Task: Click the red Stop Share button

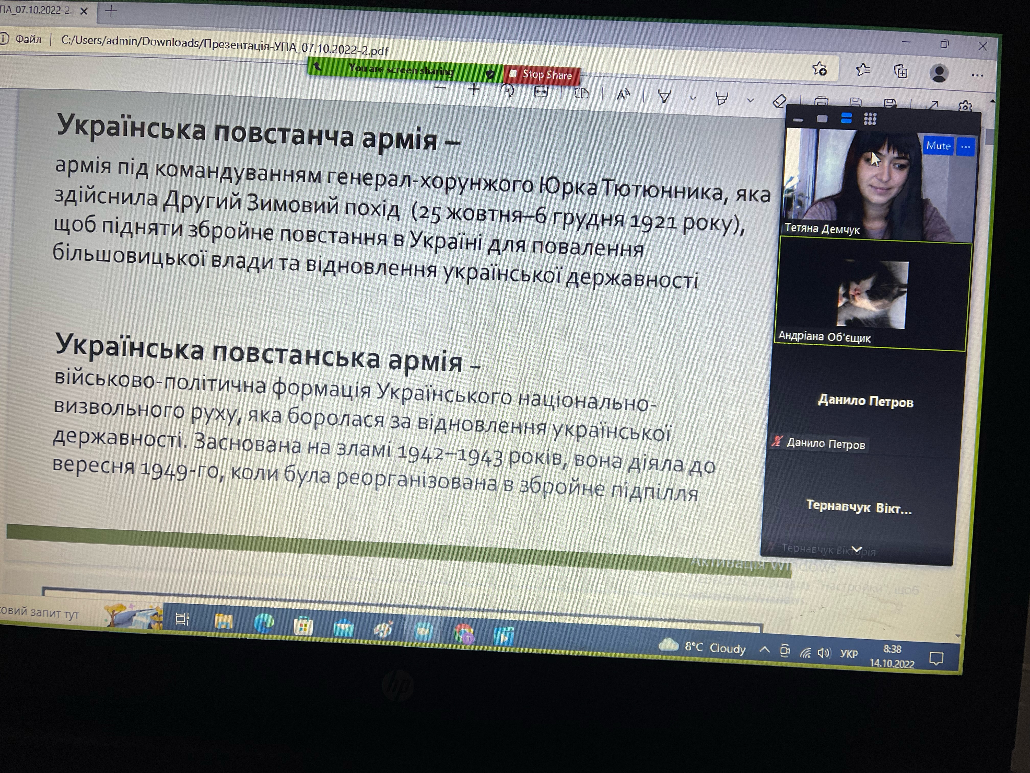Action: click(542, 75)
